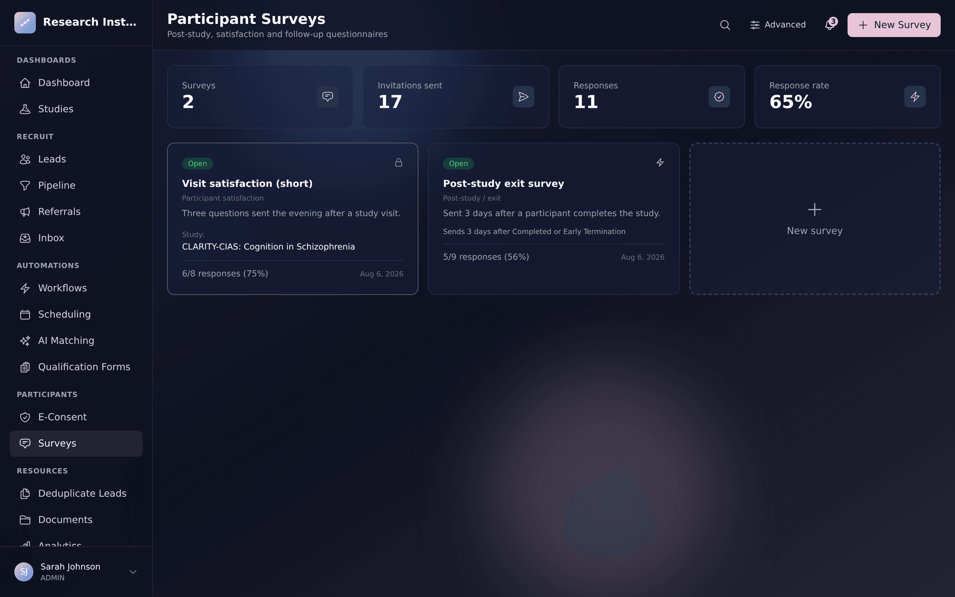Click the E-Consent shield icon
The width and height of the screenshot is (955, 597).
25,417
